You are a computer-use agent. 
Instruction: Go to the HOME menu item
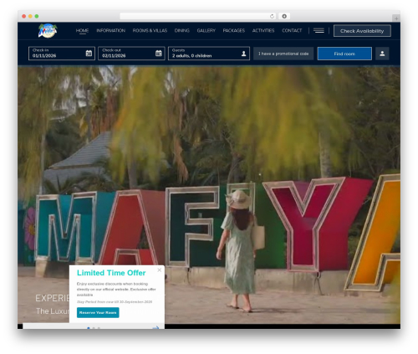(x=82, y=30)
